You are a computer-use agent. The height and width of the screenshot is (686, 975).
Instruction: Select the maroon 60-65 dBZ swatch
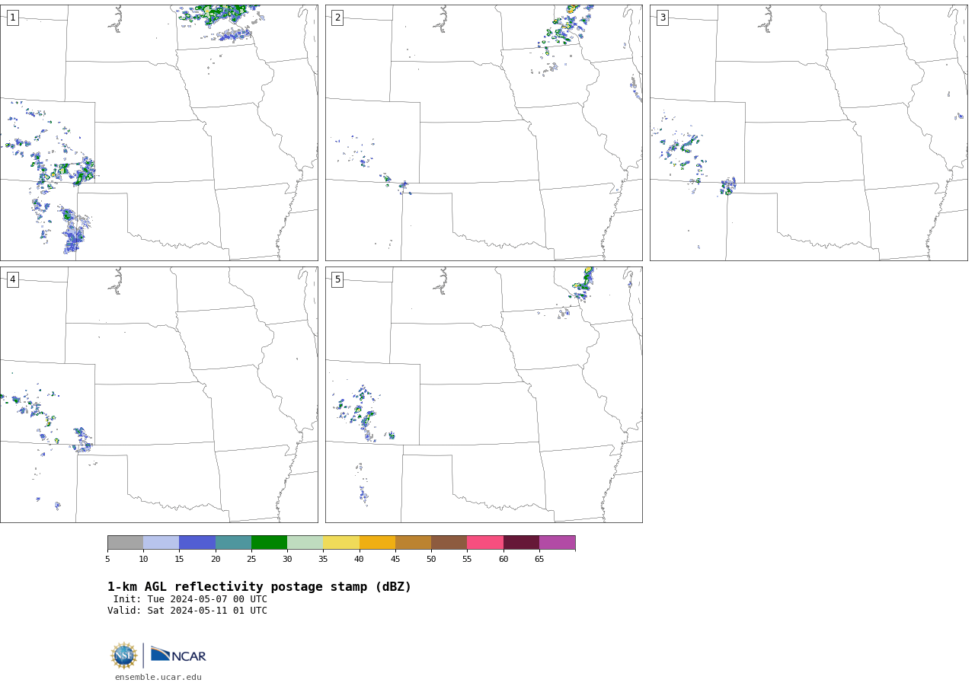pos(521,543)
